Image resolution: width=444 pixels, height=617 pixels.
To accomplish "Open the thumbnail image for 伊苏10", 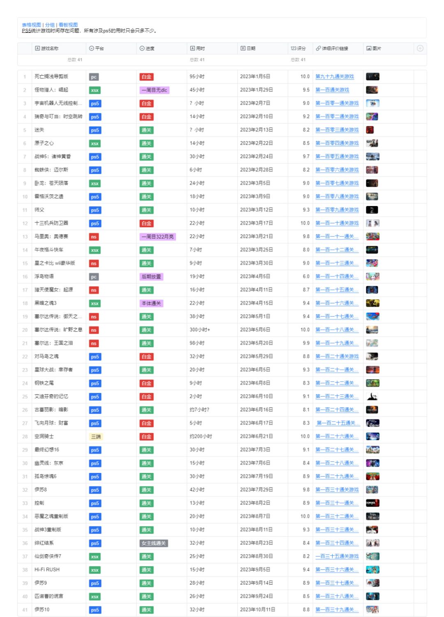I will click(x=372, y=610).
